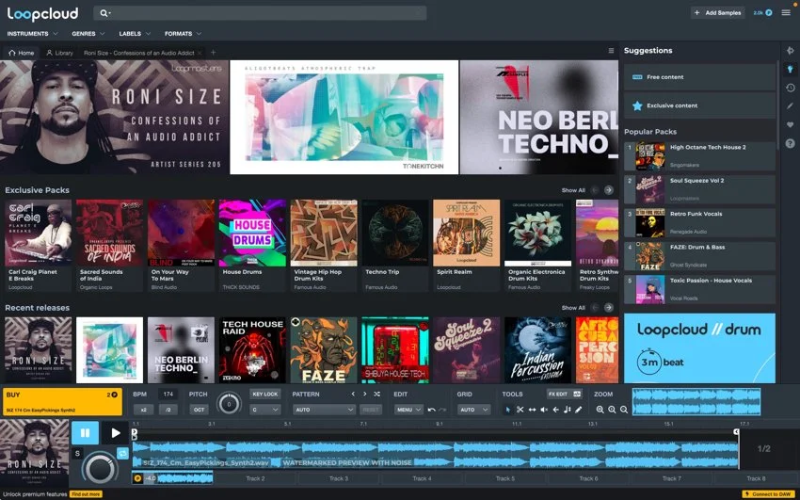Viewport: 800px width, 500px height.
Task: Switch to the Library tab
Action: (59, 53)
